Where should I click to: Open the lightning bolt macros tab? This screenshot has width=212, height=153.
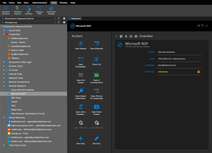pos(126,36)
